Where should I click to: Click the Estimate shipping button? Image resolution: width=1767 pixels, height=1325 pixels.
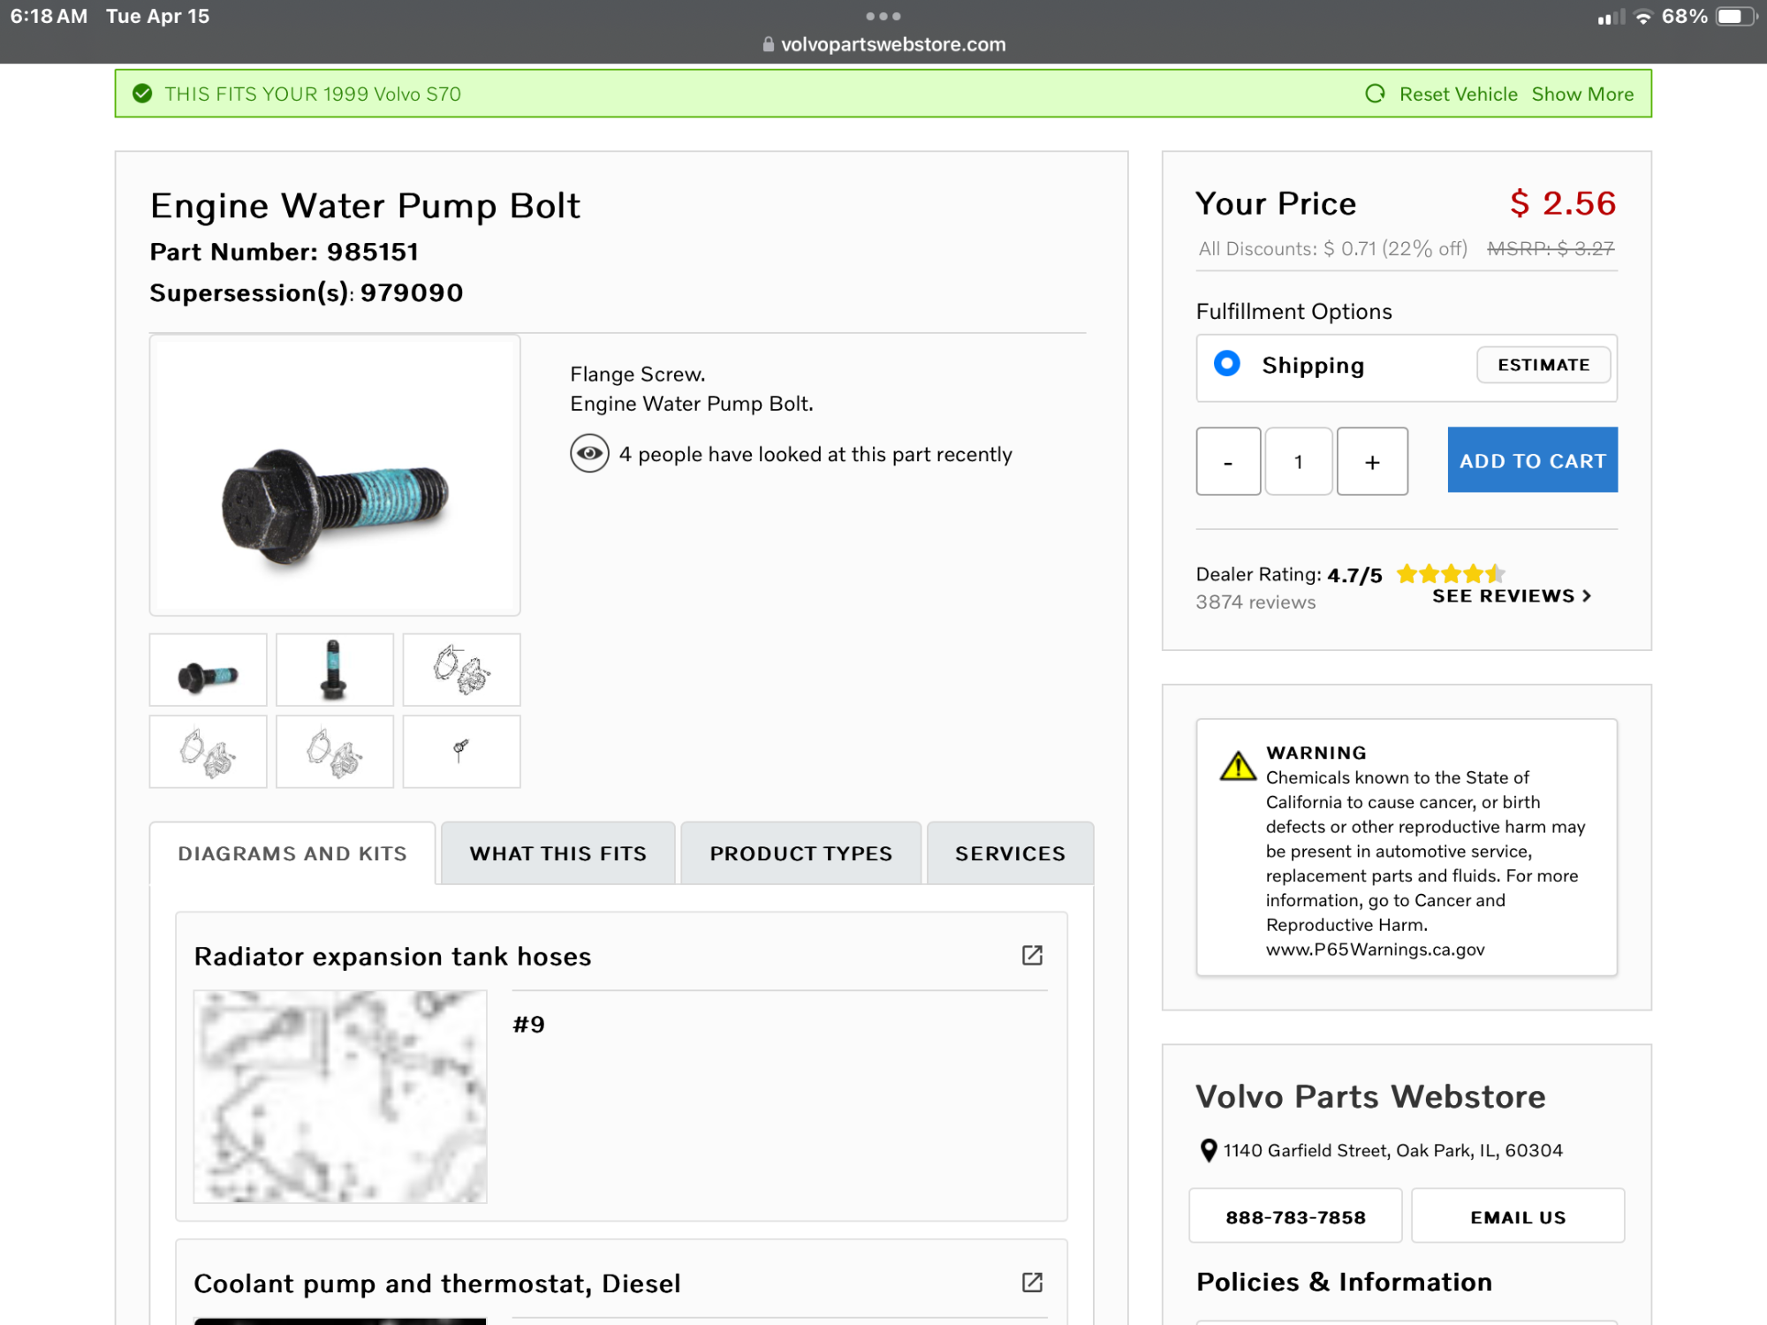tap(1543, 365)
